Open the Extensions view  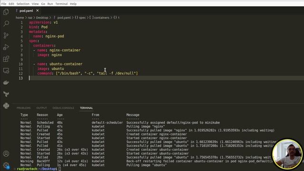(x=6, y=59)
